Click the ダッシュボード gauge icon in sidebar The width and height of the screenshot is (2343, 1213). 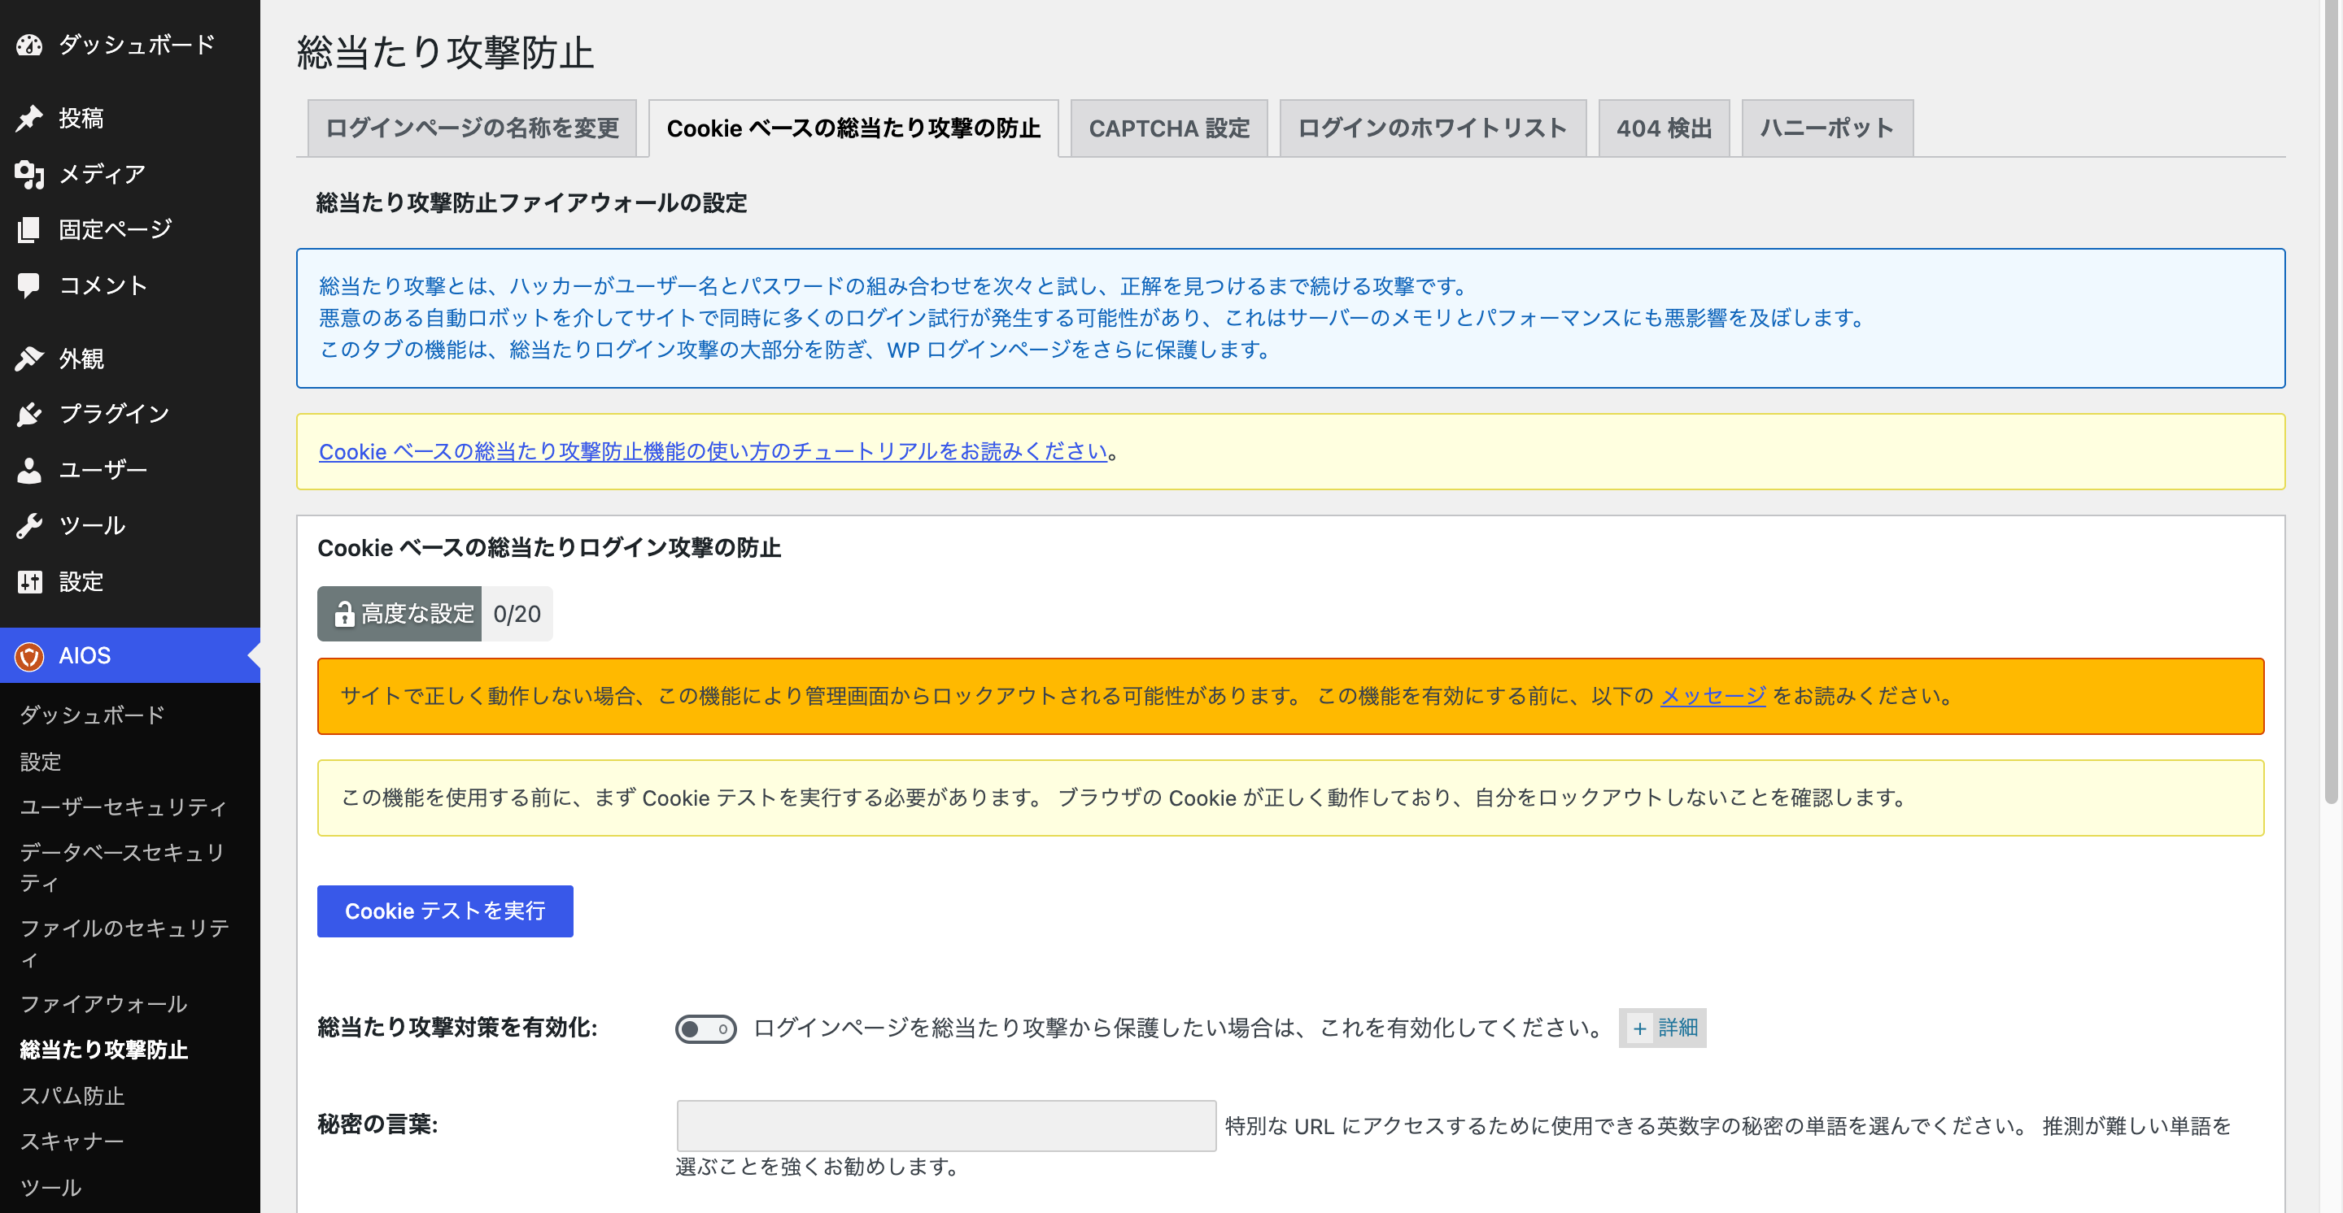[29, 45]
